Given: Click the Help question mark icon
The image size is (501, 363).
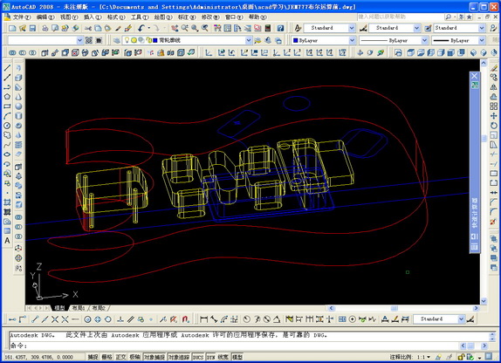Looking at the screenshot, I should [x=280, y=28].
